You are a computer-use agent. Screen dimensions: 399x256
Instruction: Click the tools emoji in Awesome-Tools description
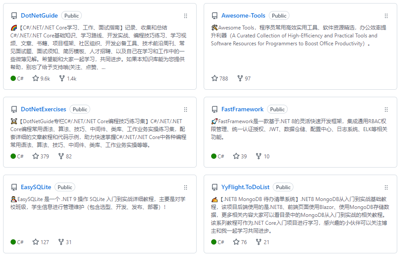(214, 28)
